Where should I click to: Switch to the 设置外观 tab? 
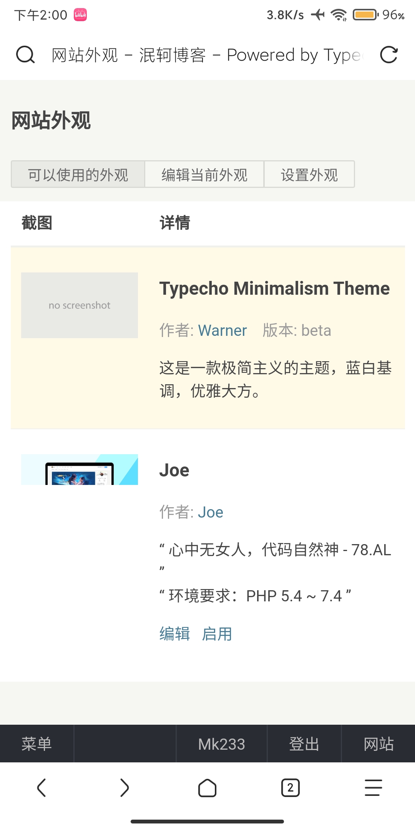pyautogui.click(x=309, y=174)
